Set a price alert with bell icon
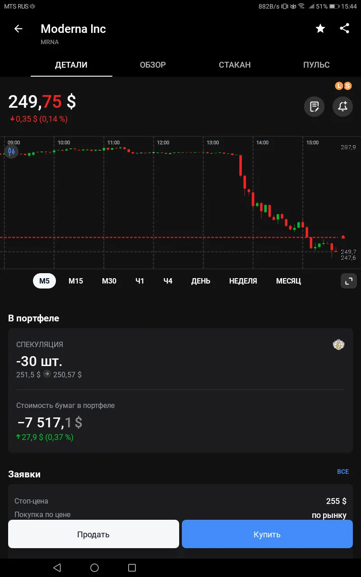This screenshot has width=361, height=577. (x=342, y=107)
